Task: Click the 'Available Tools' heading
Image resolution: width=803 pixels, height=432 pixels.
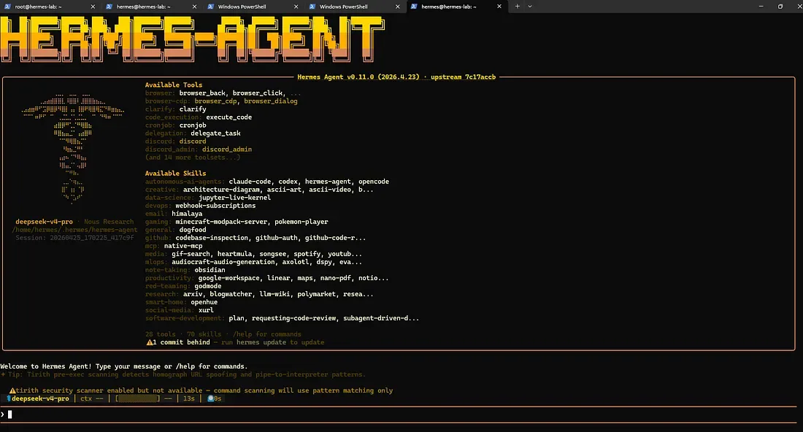Action: (174, 85)
